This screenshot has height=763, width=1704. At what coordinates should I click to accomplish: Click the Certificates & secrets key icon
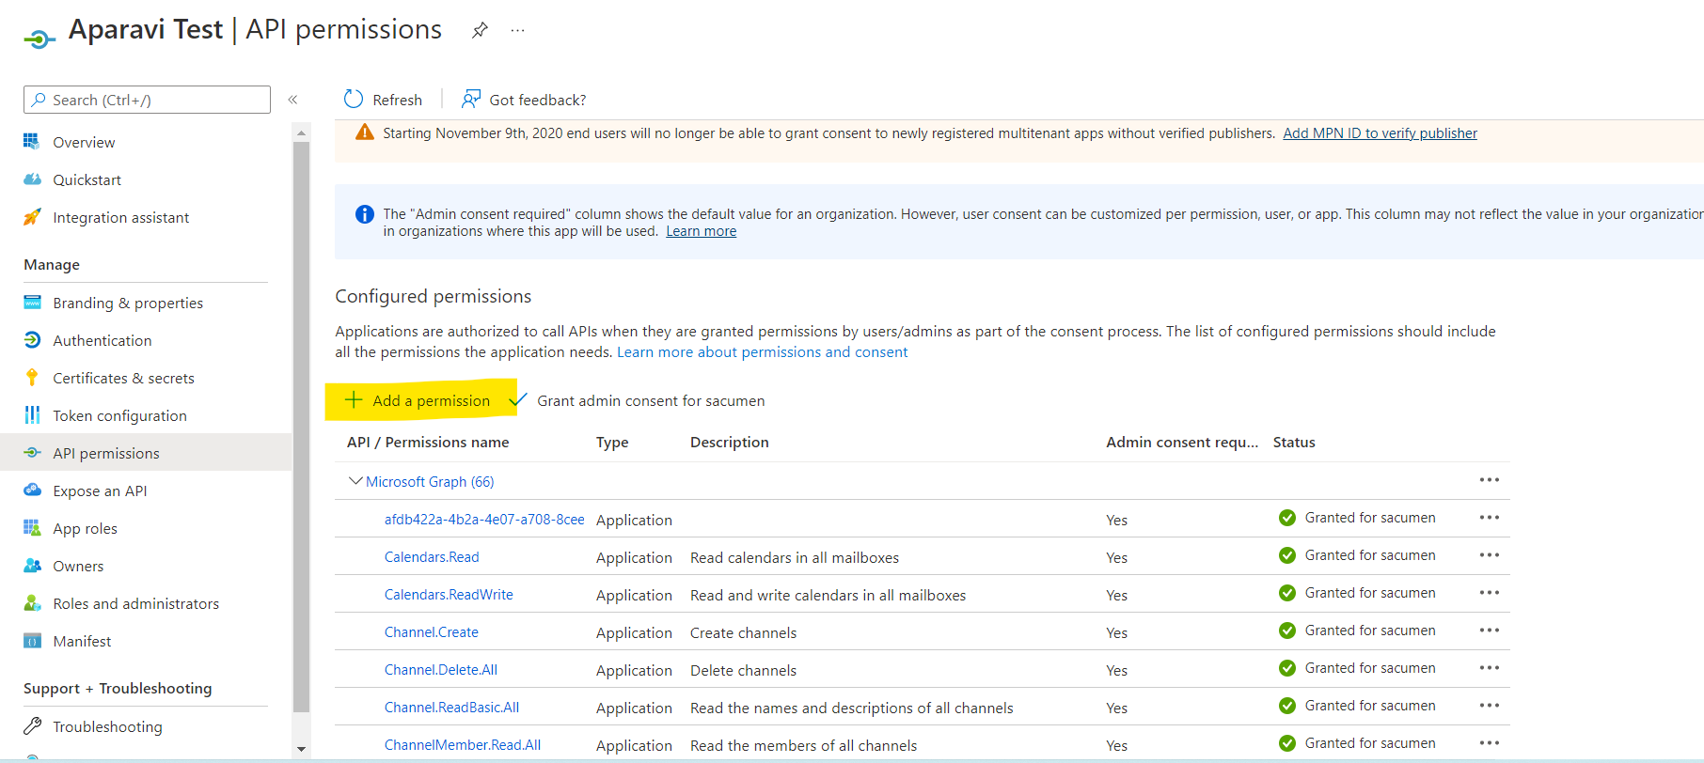[32, 378]
